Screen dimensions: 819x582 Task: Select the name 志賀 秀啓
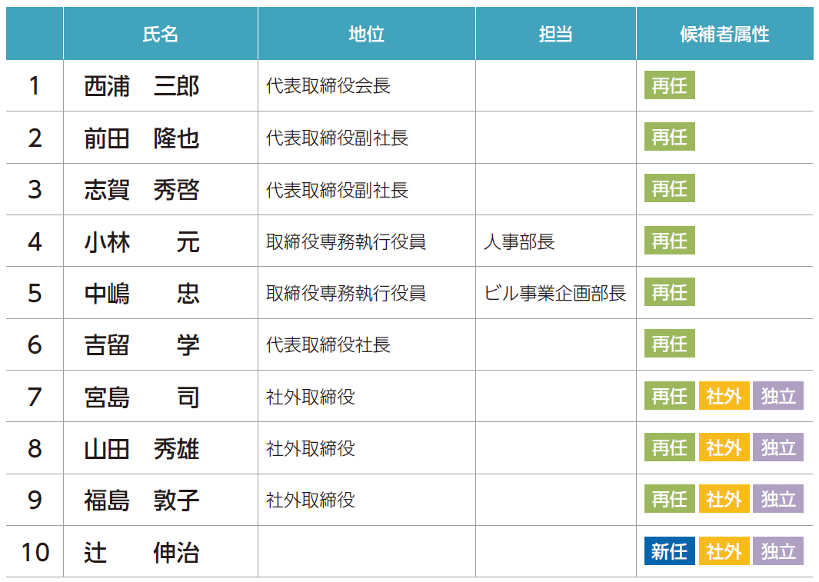coord(141,189)
